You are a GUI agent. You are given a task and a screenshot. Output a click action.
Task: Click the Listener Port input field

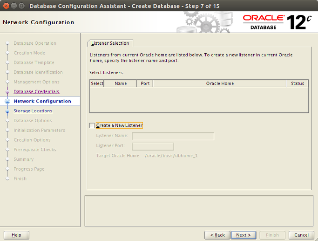pos(153,146)
